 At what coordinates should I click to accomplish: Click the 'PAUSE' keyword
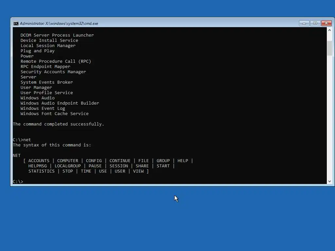(95, 166)
